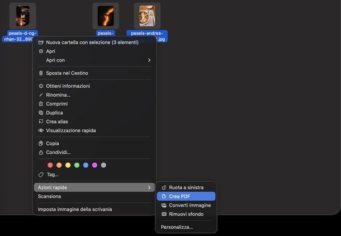341x236 pixels.
Task: Choose Rinomina... from the menu
Action: 94,95
